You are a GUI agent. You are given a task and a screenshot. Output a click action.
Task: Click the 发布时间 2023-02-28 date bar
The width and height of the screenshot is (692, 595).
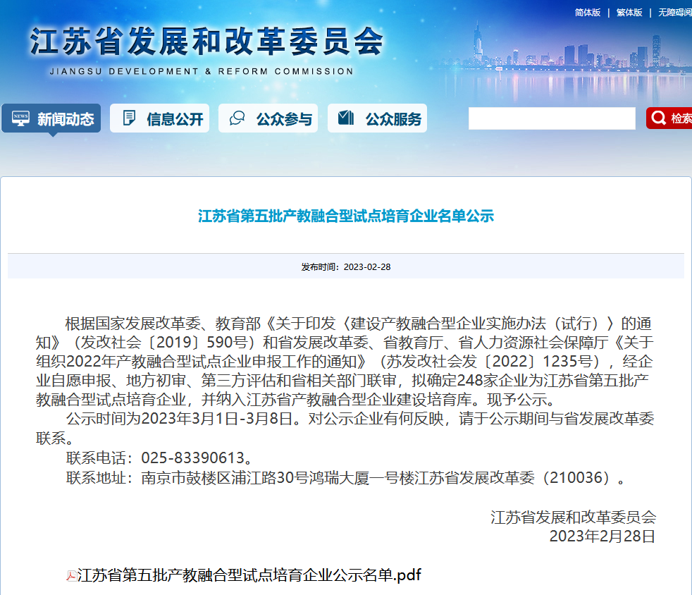346,267
